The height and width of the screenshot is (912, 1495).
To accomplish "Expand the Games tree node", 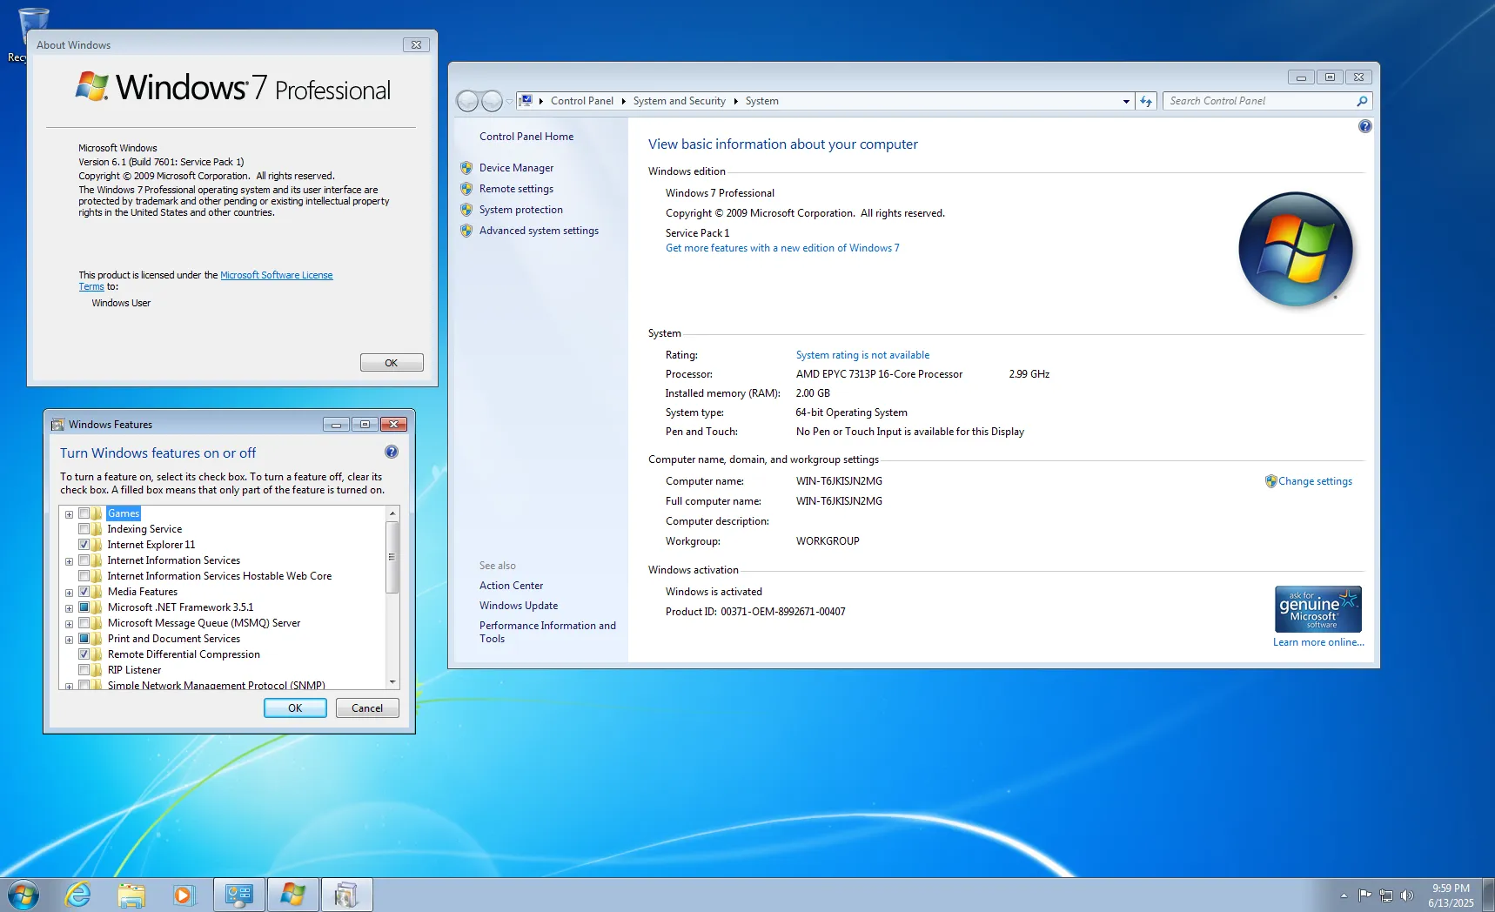I will click(69, 514).
